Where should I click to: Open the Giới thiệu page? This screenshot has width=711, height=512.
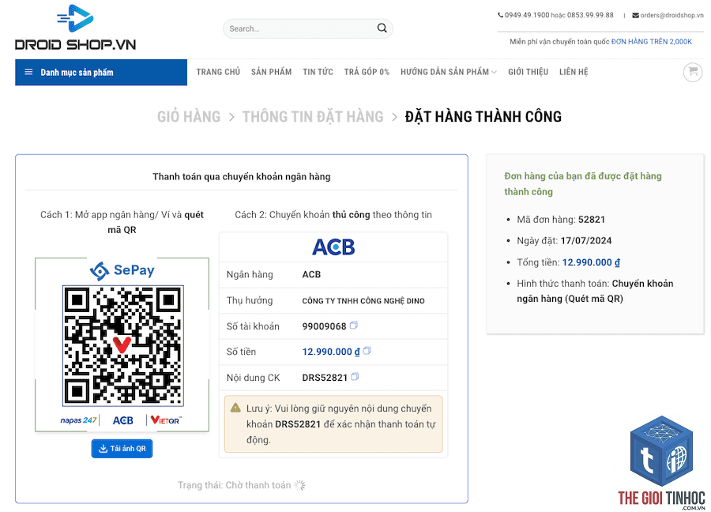[528, 72]
